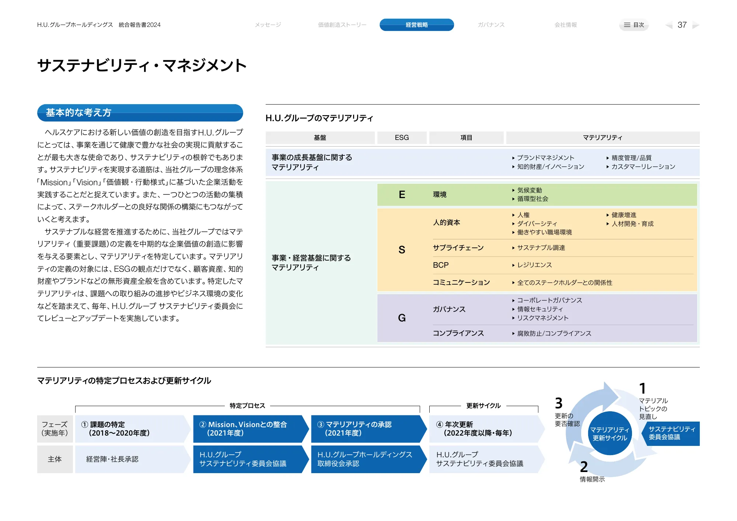Click 健康増進 item

(621, 215)
